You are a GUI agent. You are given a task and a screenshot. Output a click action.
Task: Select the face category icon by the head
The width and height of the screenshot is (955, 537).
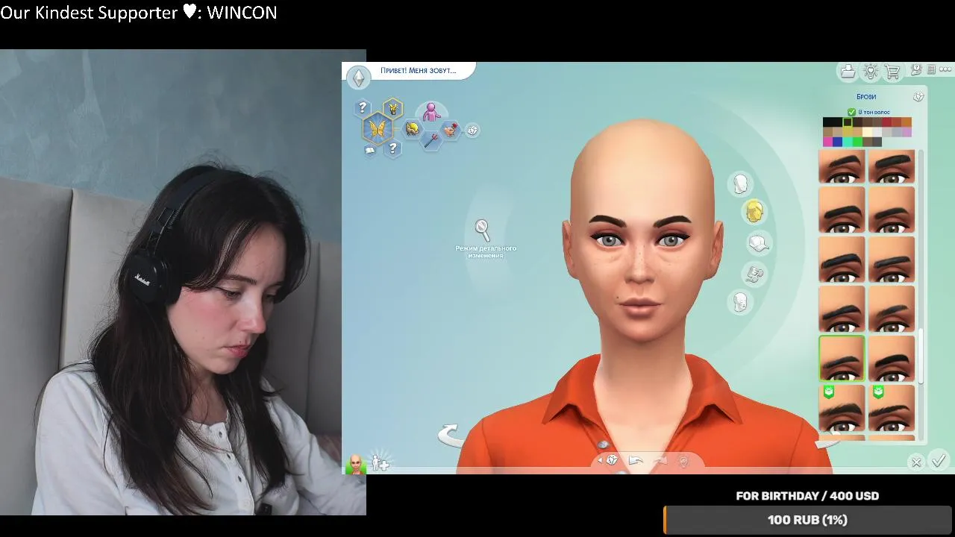click(740, 184)
